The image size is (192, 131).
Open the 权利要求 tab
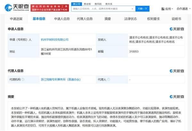(x=153, y=19)
